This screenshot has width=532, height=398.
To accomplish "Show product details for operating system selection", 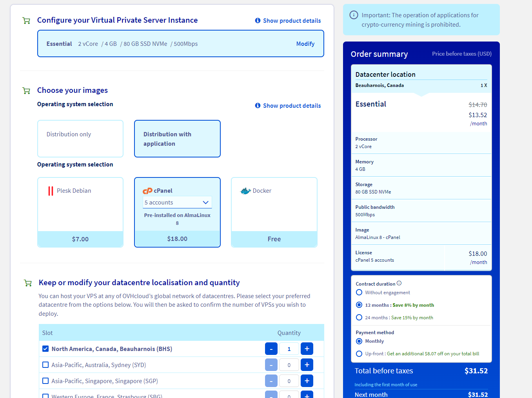I will point(288,106).
